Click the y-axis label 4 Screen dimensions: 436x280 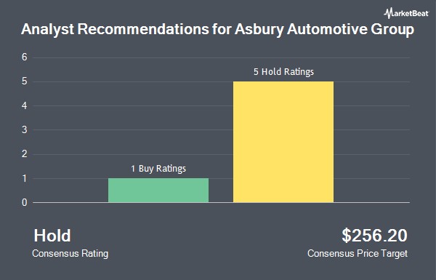pos(25,105)
